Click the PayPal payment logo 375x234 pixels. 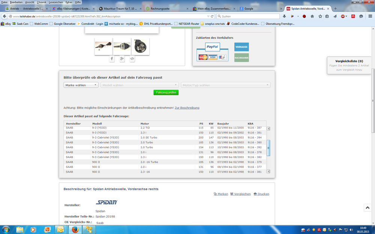[x=212, y=47]
